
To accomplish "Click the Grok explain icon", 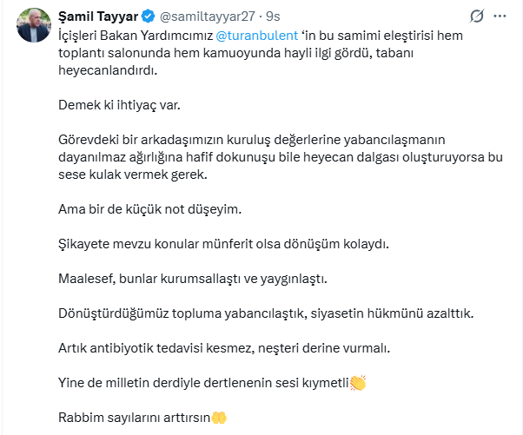I will tap(476, 16).
